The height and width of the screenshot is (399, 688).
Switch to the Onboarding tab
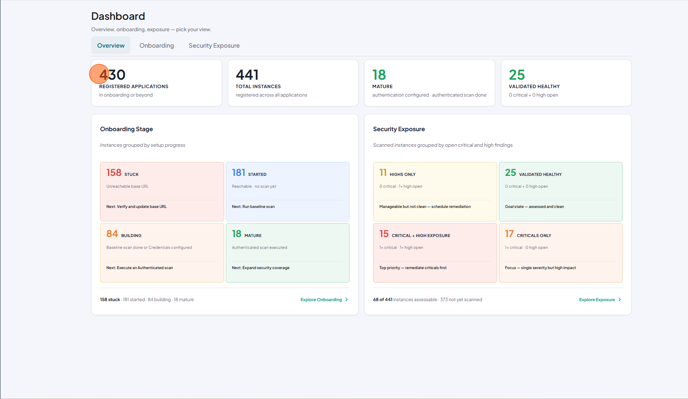pyautogui.click(x=157, y=46)
